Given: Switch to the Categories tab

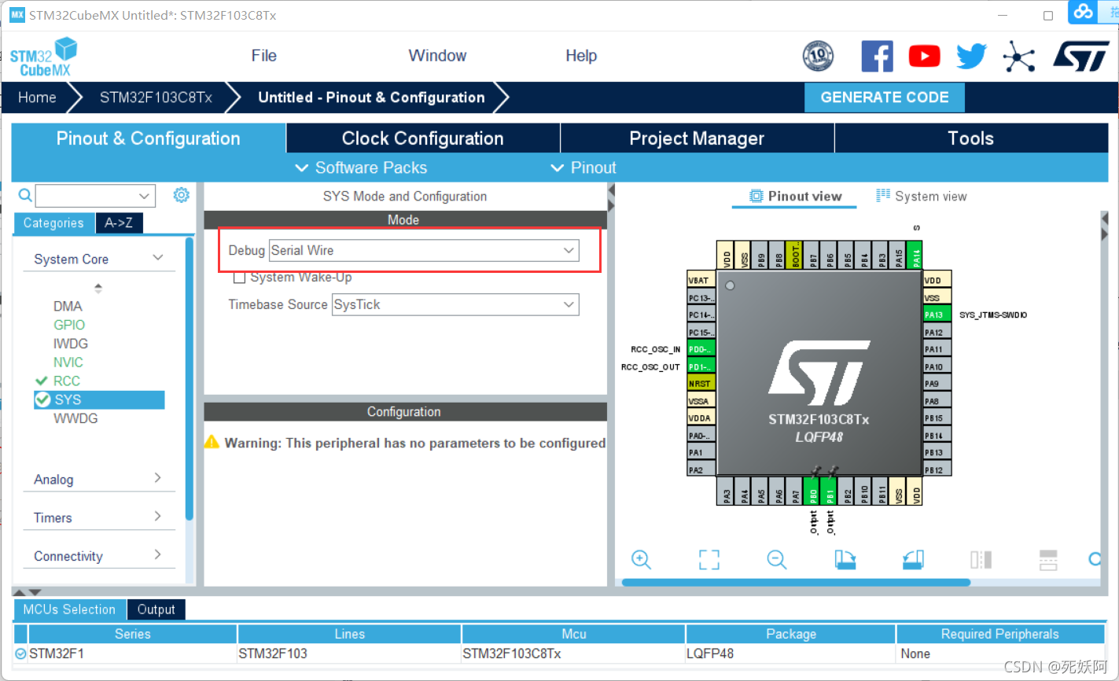Looking at the screenshot, I should 53,223.
